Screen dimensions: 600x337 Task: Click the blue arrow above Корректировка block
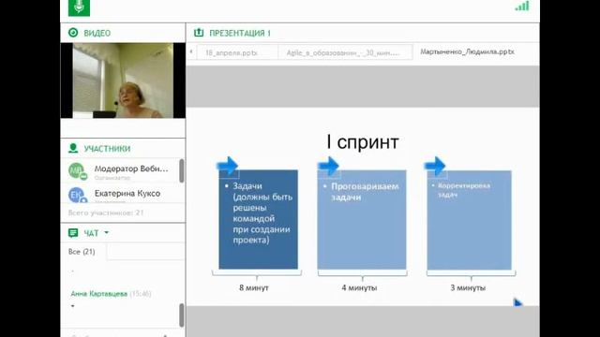[435, 166]
